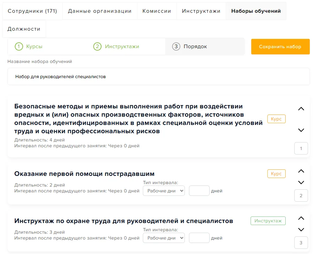Click order number box showing 2
The image size is (317, 254).
301,195
